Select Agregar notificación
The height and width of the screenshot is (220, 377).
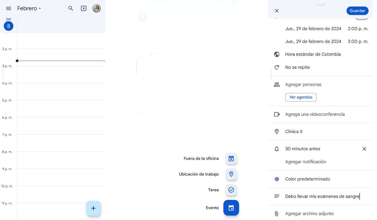305,162
